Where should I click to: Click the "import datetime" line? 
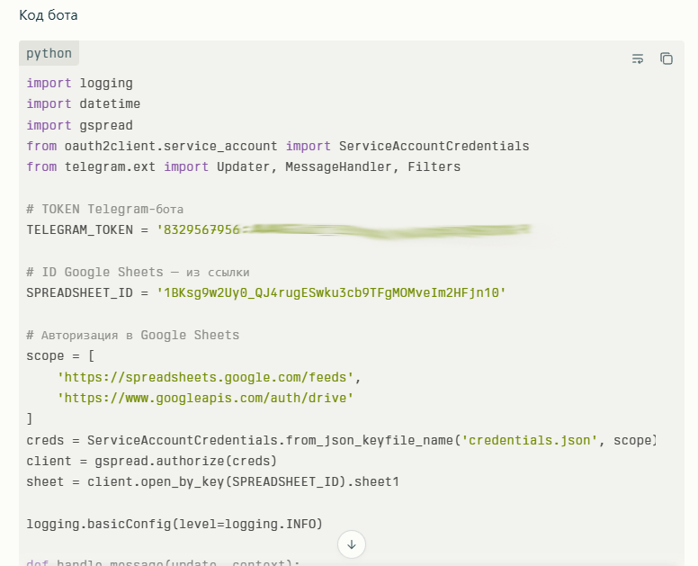(83, 104)
